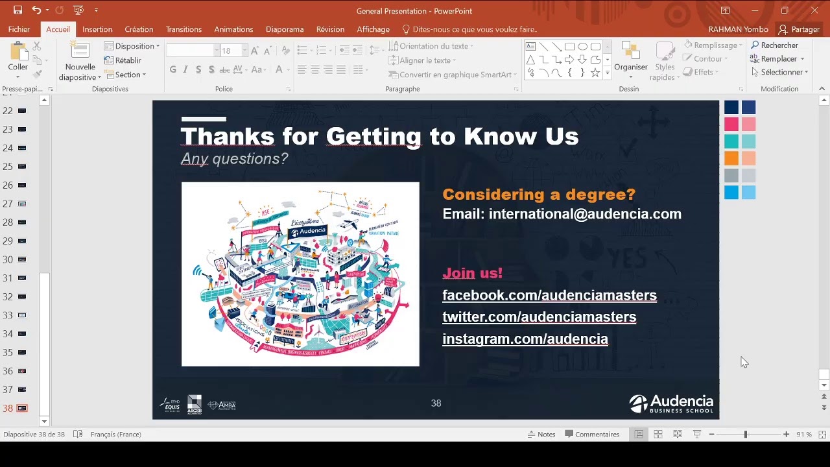Switch to the Insertion tab
This screenshot has width=830, height=467.
point(97,29)
